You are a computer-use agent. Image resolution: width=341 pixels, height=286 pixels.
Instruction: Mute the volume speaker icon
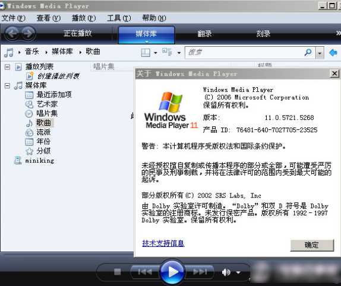(226, 272)
